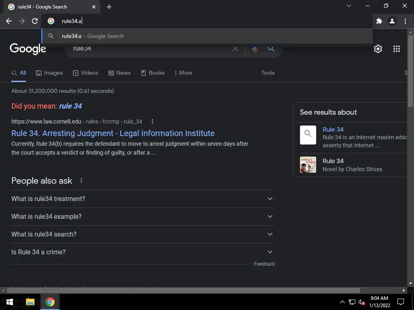Clear the Google search box
This screenshot has width=414, height=310.
[235, 49]
